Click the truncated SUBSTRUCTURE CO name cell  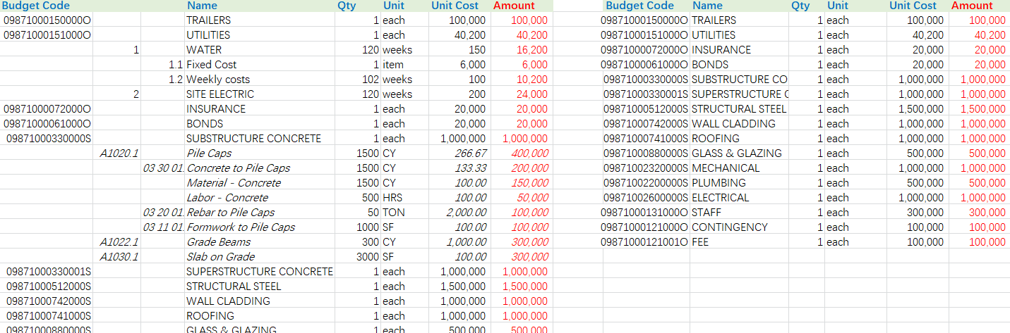740,80
